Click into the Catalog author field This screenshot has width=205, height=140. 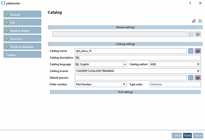tap(175, 64)
